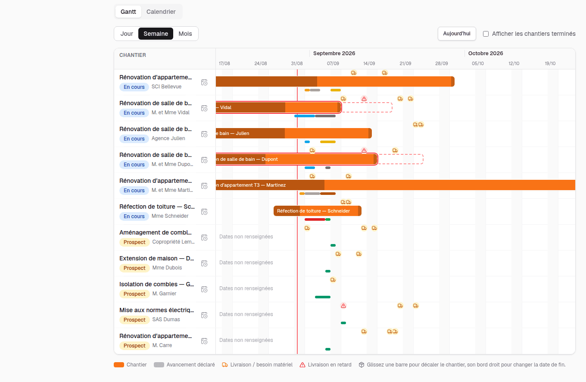Image resolution: width=586 pixels, height=382 pixels.
Task: Select the red-outlined Vidal chantier bar
Action: coord(278,107)
